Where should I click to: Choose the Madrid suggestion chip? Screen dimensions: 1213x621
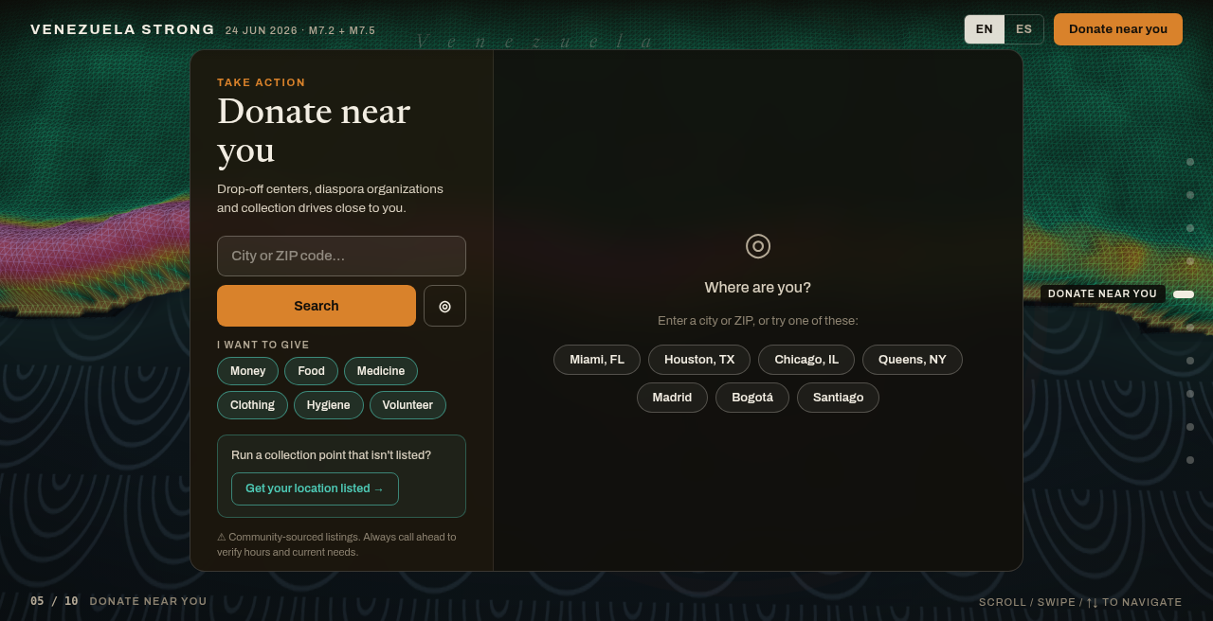[672, 398]
